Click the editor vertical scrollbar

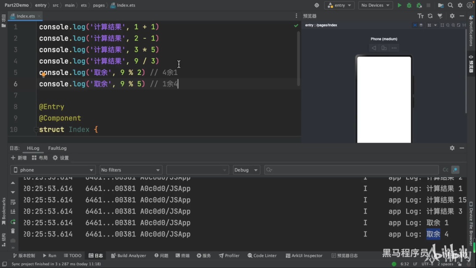coord(298,58)
